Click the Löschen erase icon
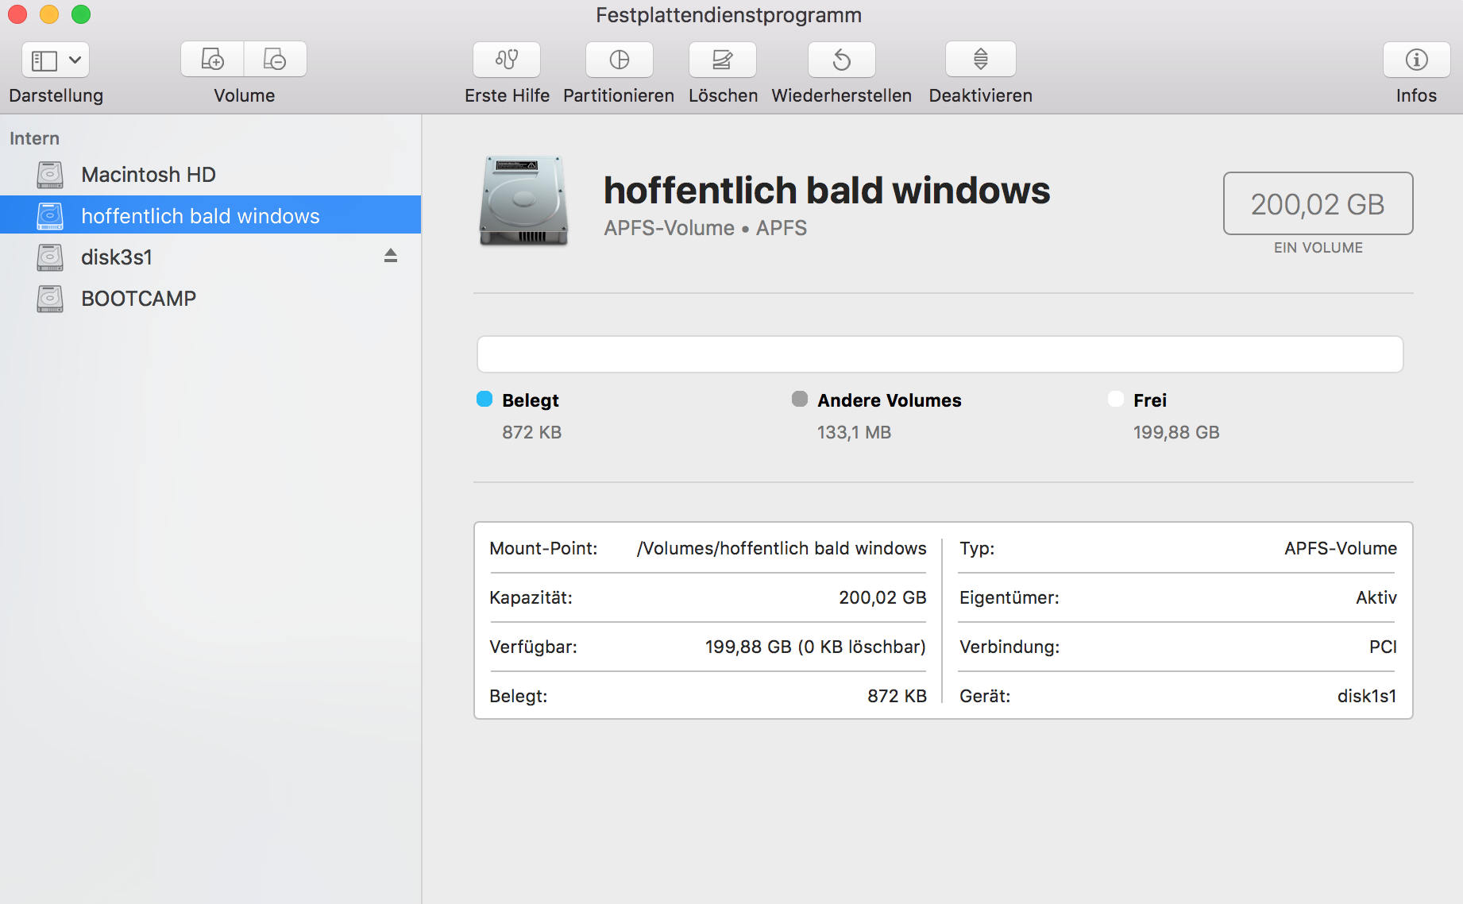 (x=723, y=60)
